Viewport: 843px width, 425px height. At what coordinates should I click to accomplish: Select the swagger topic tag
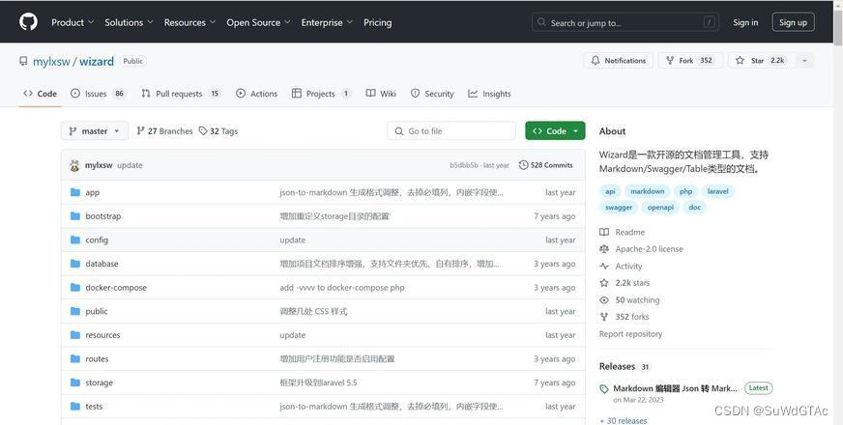pyautogui.click(x=619, y=208)
